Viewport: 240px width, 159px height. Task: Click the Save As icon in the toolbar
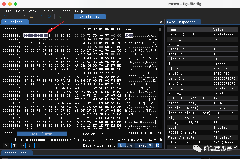49,16
